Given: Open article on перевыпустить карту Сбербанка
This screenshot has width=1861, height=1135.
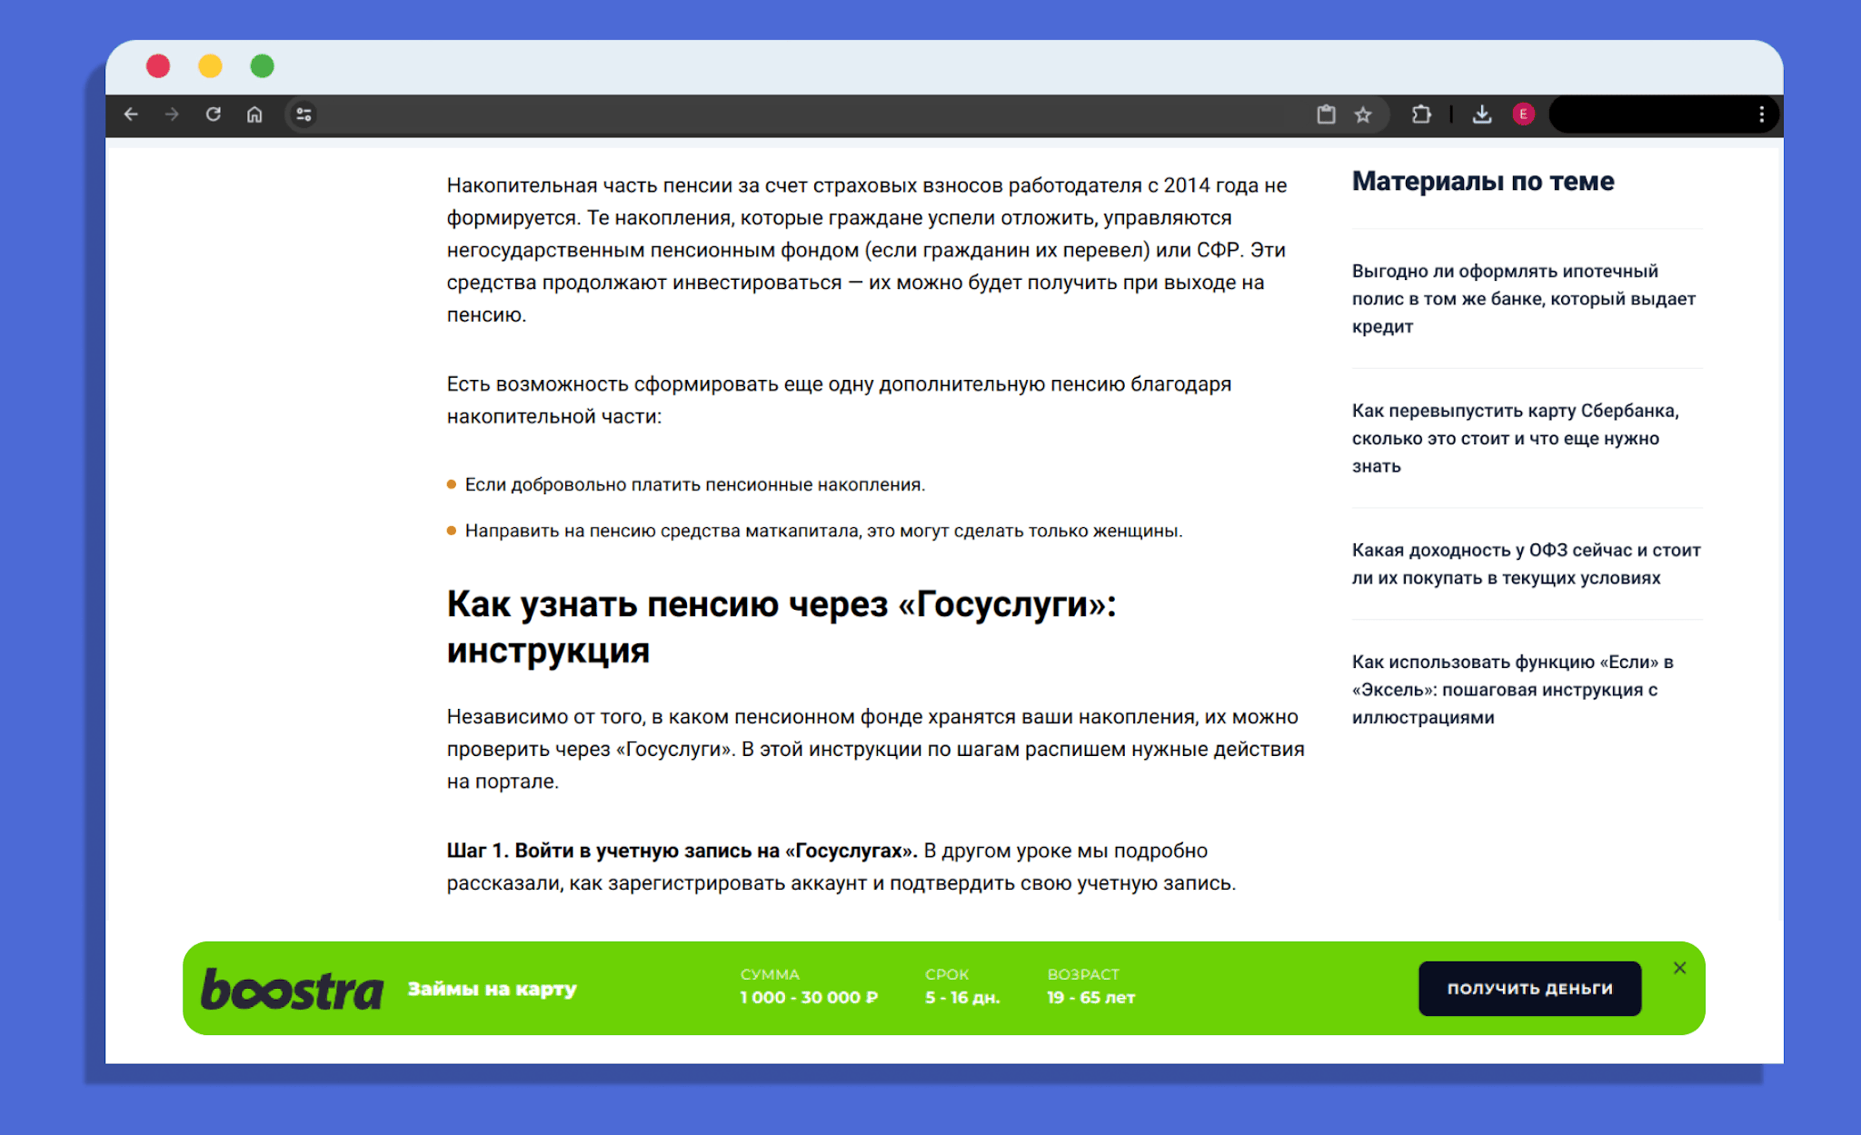Looking at the screenshot, I should [1515, 438].
